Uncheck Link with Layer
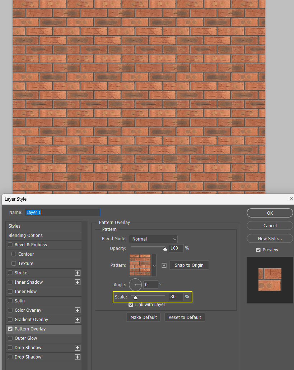This screenshot has width=294, height=370. [x=131, y=304]
